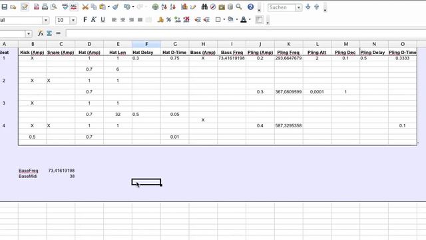The width and height of the screenshot is (426, 240).
Task: Open the Function Wizard fx icon
Action: [x=41, y=33]
